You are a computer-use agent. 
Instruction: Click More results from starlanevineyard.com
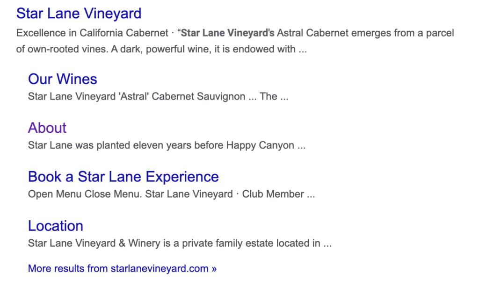click(x=122, y=268)
